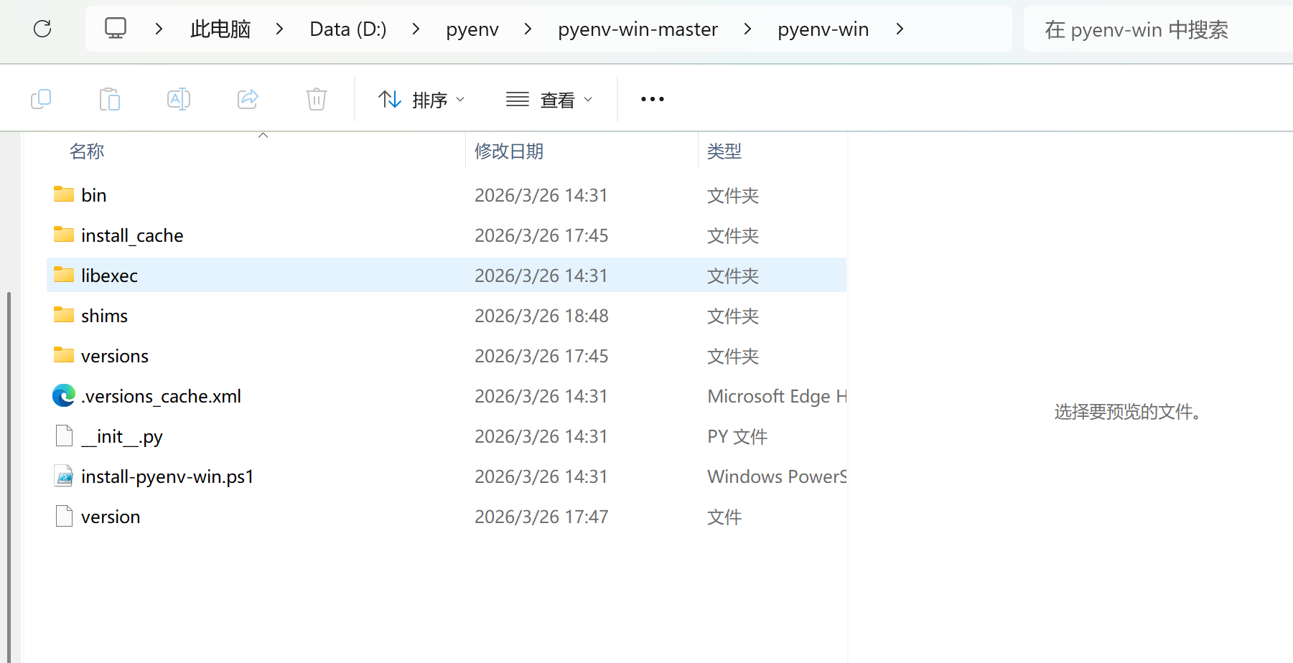1293x663 pixels.
Task: Click the paste clipboard icon
Action: click(109, 99)
